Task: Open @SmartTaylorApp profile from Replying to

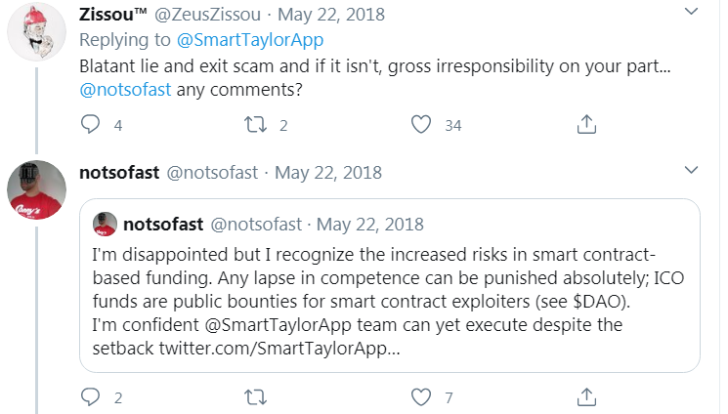Action: (250, 40)
